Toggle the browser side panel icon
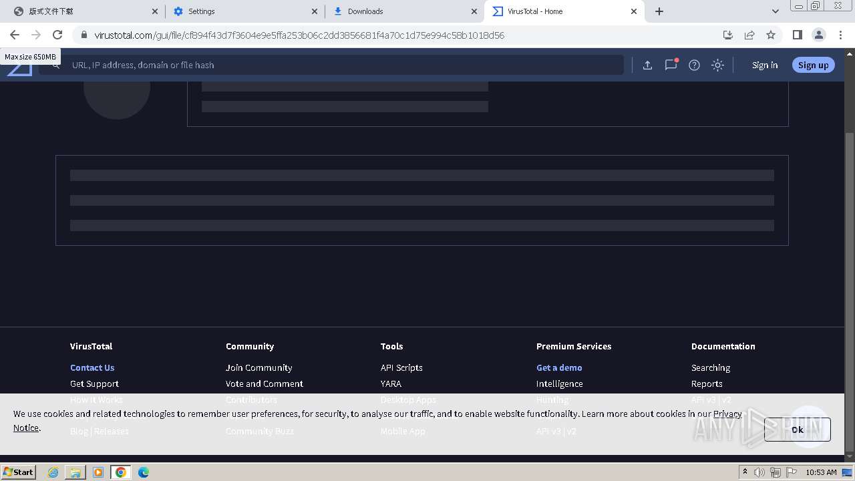This screenshot has height=481, width=855. tap(797, 35)
